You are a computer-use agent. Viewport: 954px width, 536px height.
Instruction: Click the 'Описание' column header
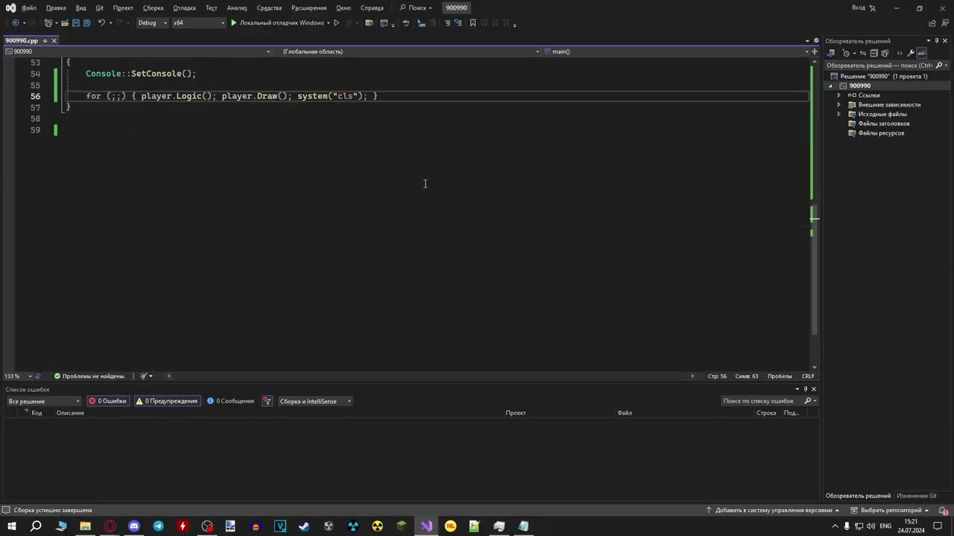pos(70,413)
